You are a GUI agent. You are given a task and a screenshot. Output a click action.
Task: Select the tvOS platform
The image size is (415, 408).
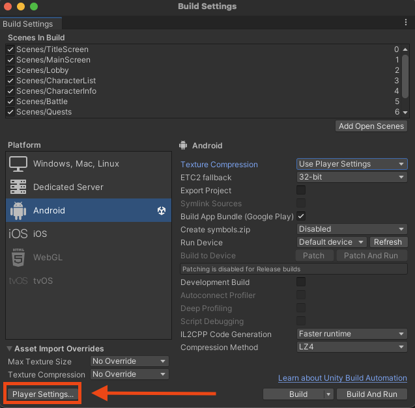pyautogui.click(x=89, y=280)
